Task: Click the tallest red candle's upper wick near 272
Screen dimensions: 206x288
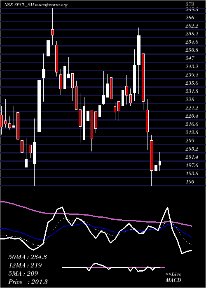Action: [52, 19]
